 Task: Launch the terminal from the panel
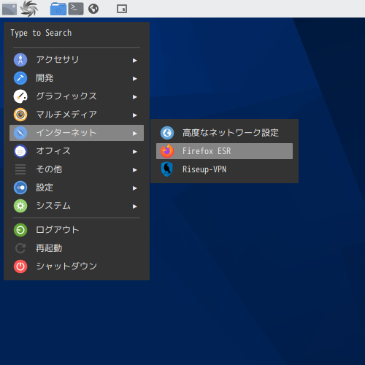[76, 9]
